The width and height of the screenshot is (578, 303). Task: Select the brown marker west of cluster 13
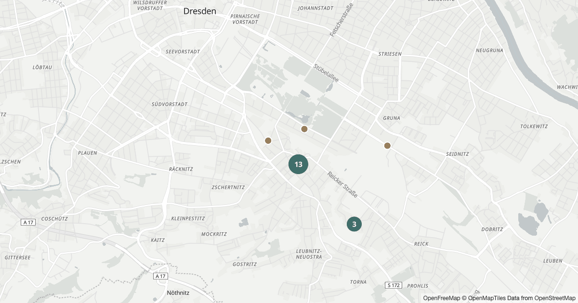[268, 140]
